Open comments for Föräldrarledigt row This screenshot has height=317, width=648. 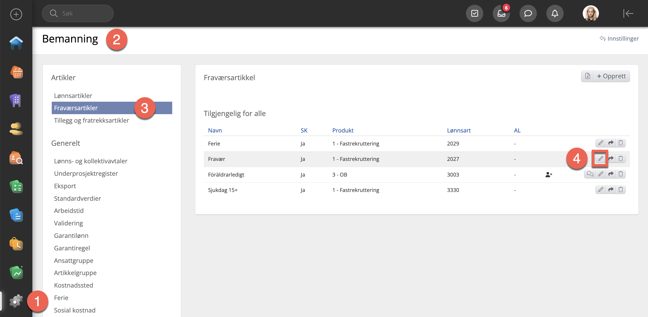click(590, 174)
